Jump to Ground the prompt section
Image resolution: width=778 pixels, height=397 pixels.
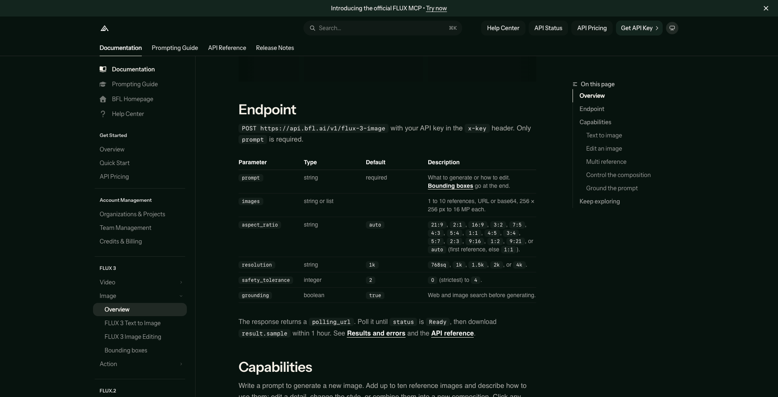click(612, 188)
